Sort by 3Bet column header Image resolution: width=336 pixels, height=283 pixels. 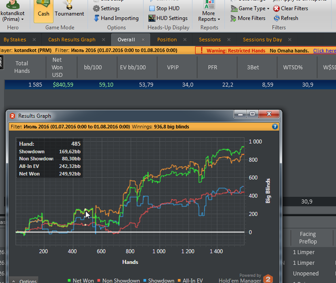pos(253,67)
